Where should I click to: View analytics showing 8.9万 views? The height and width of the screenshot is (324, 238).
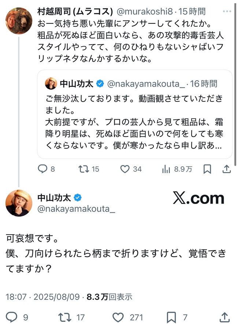(x=166, y=169)
